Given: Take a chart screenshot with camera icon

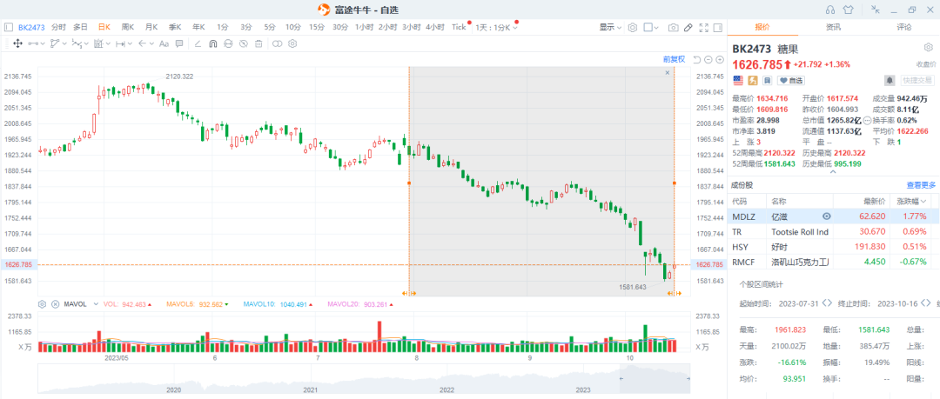Looking at the screenshot, I should 673,27.
